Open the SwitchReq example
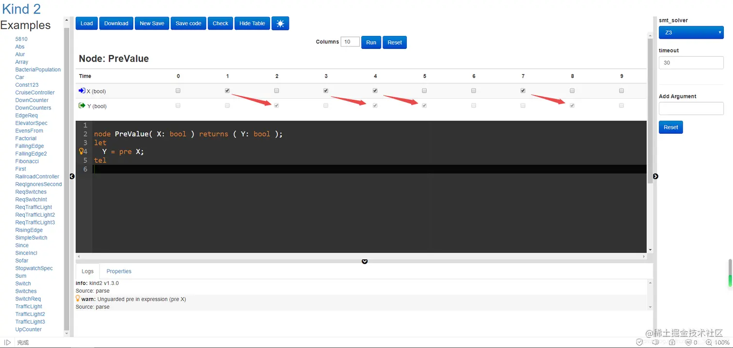 tap(28, 299)
